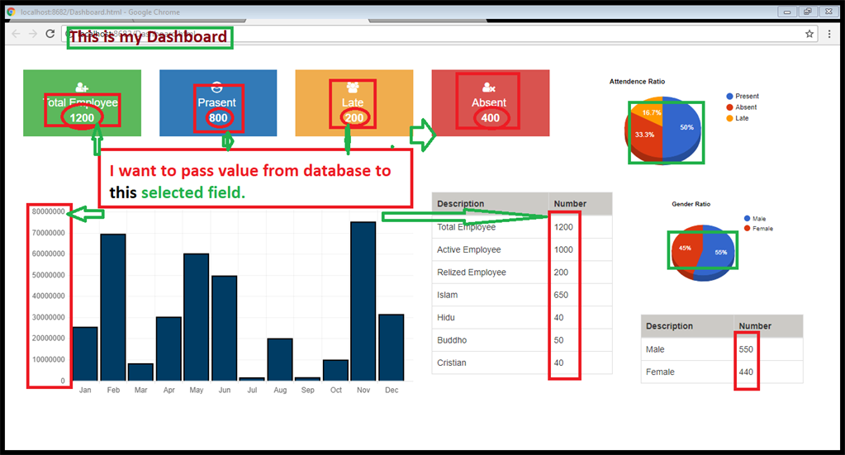Click the May bar in the chart
845x455 pixels.
click(196, 317)
